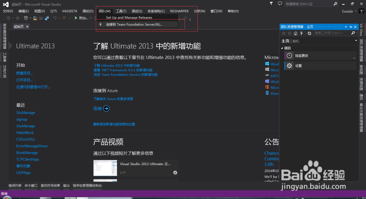Open the 文件(F) menu

pyautogui.click(x=8, y=11)
